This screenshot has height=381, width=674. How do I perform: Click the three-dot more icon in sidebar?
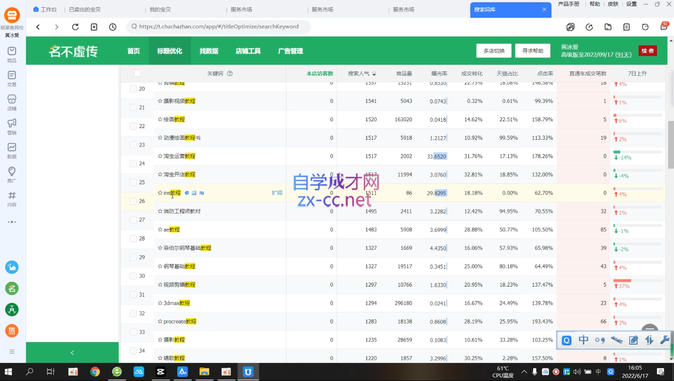click(12, 222)
